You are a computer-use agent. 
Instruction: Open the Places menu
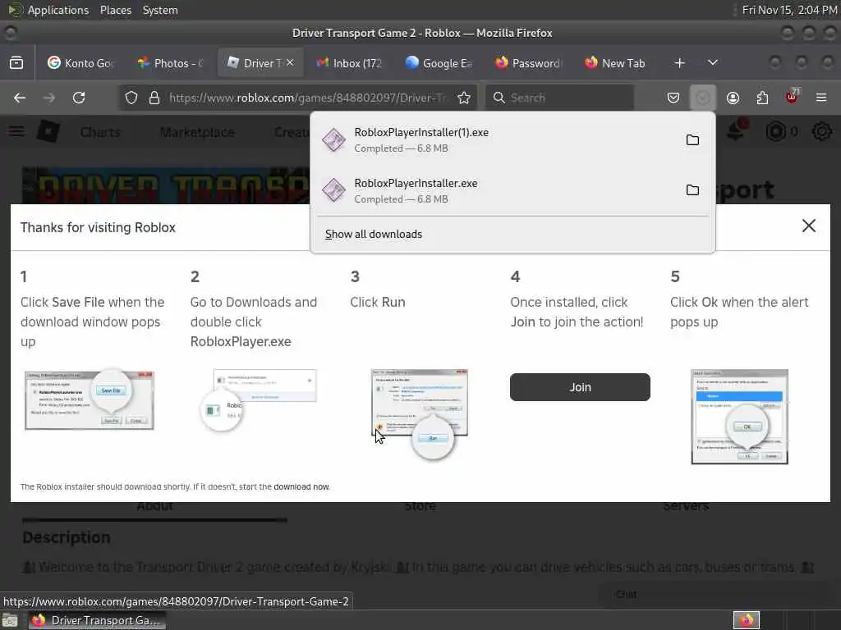(x=115, y=10)
